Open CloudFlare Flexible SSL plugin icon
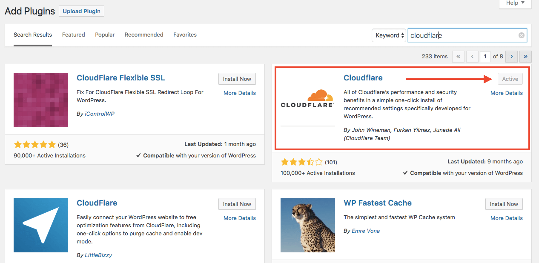The image size is (539, 263). pyautogui.click(x=41, y=100)
